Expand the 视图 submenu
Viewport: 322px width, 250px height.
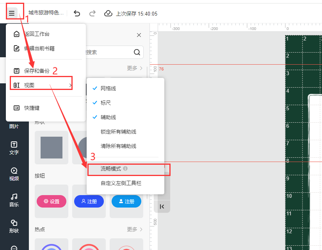(41, 85)
